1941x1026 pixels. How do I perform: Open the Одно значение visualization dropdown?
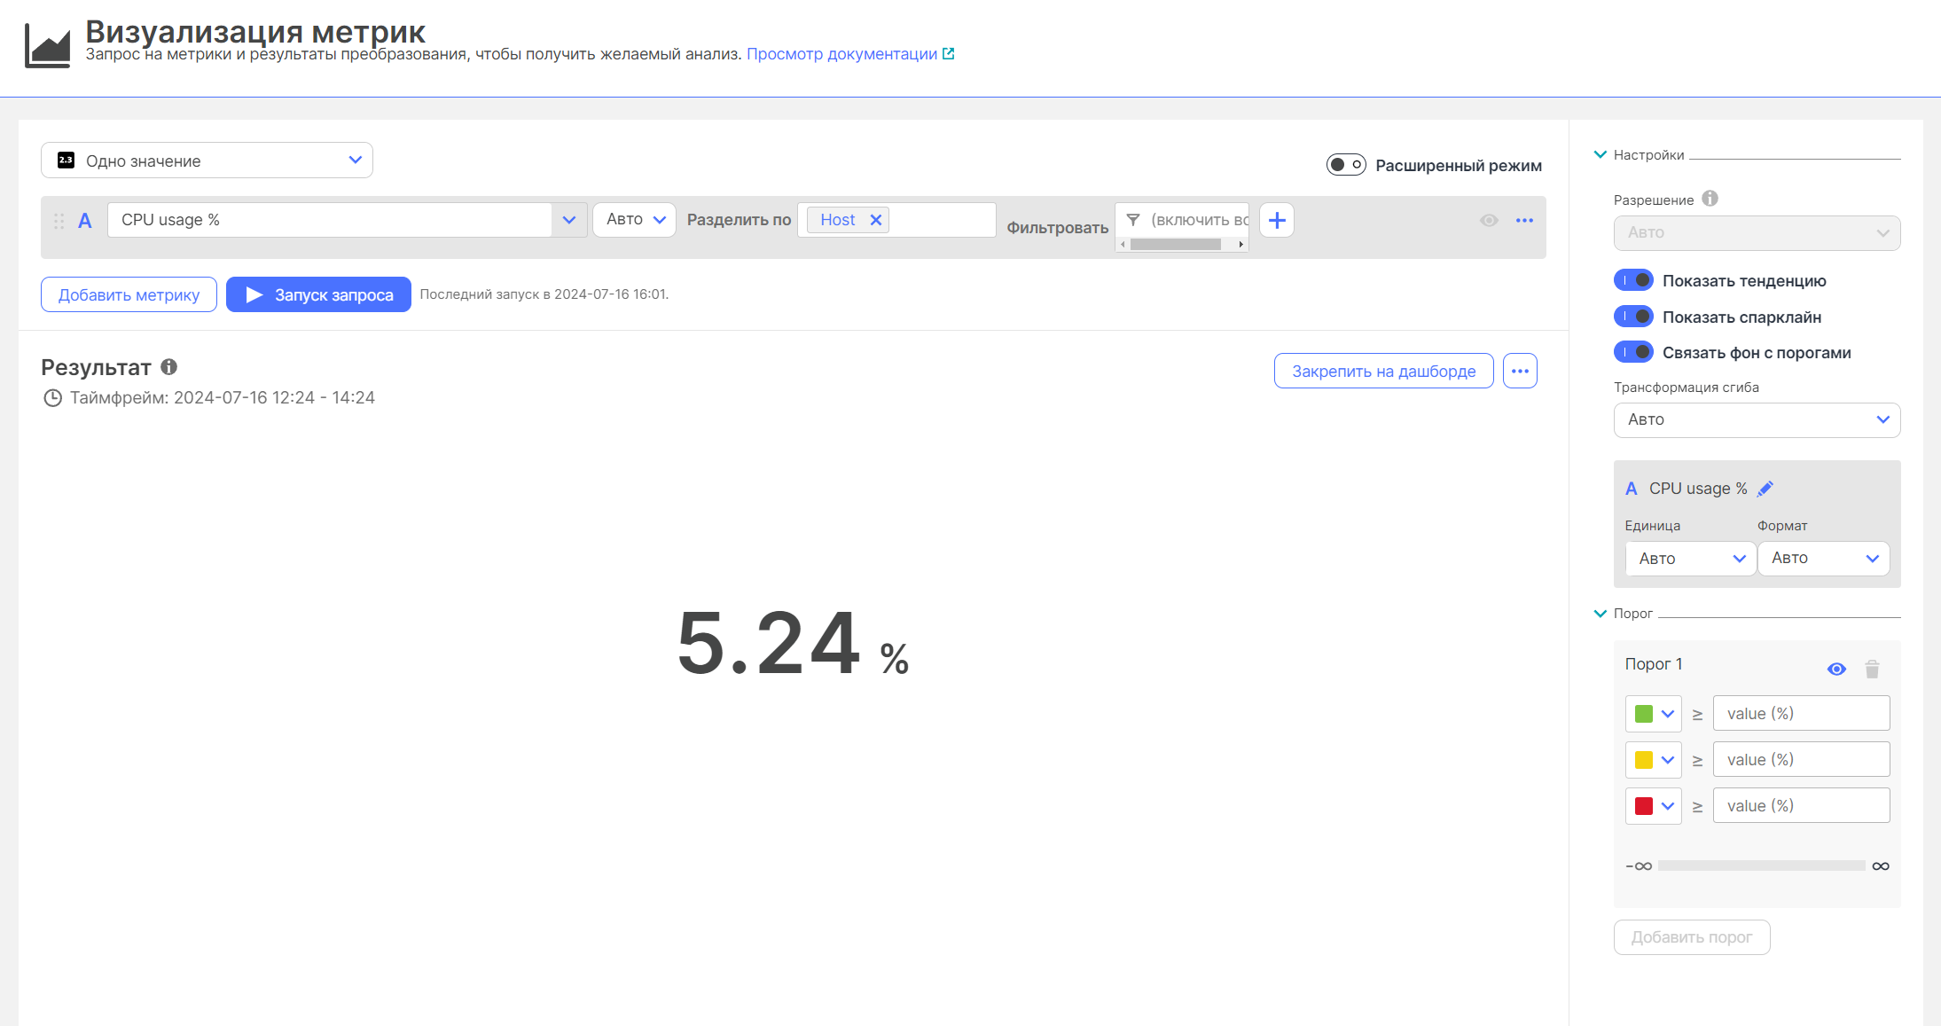click(x=207, y=161)
